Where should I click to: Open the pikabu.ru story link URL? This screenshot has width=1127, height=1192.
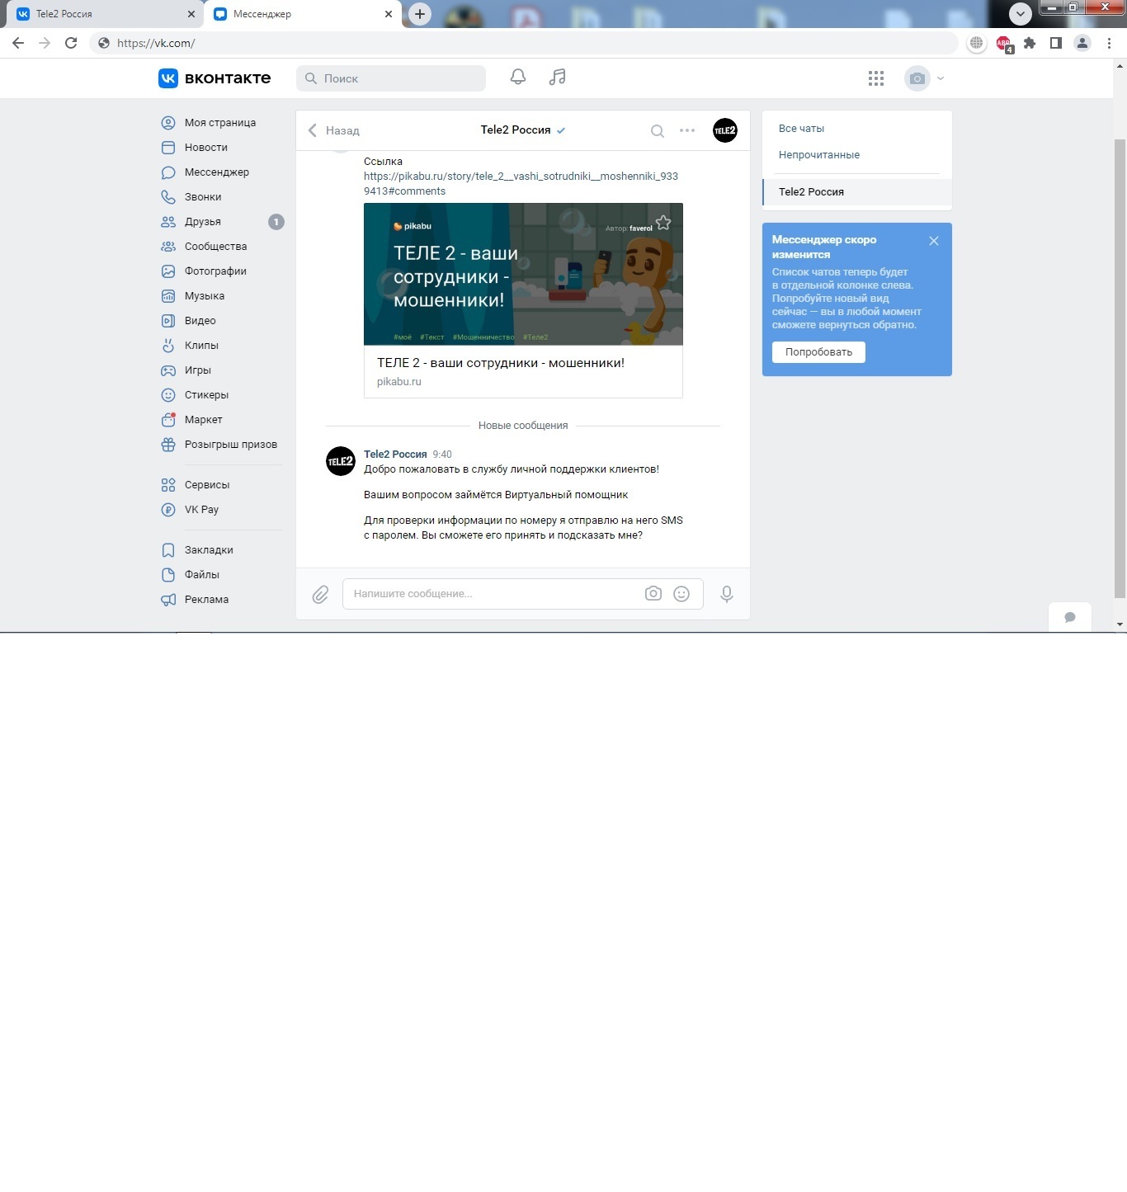coord(521,184)
